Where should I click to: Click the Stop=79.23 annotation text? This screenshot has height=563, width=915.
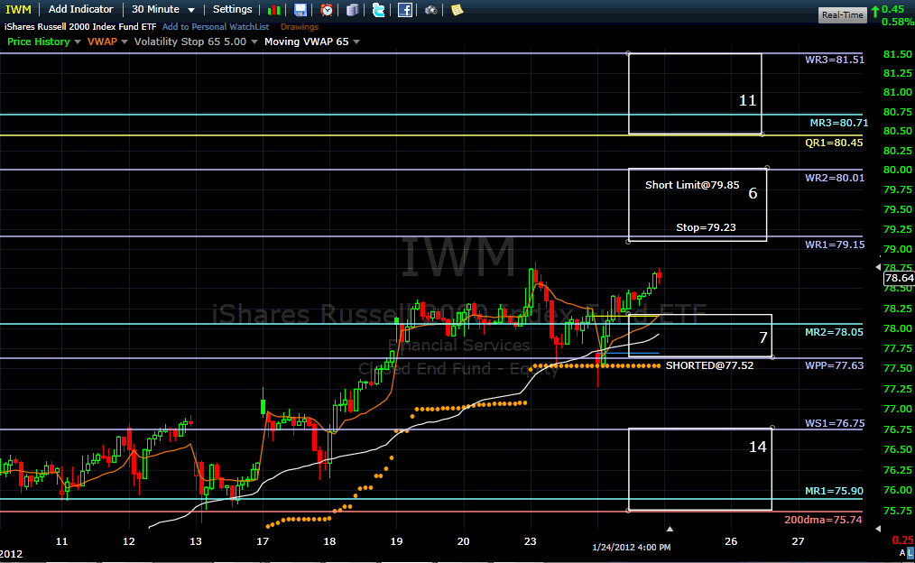point(706,227)
